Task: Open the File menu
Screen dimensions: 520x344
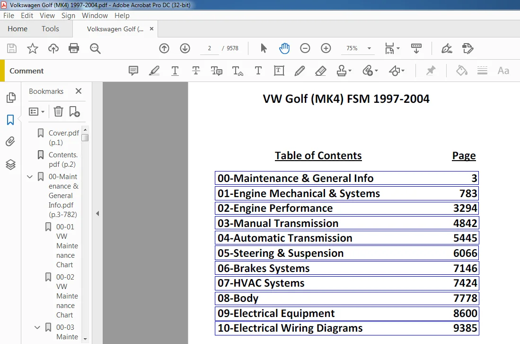Action: pos(9,16)
